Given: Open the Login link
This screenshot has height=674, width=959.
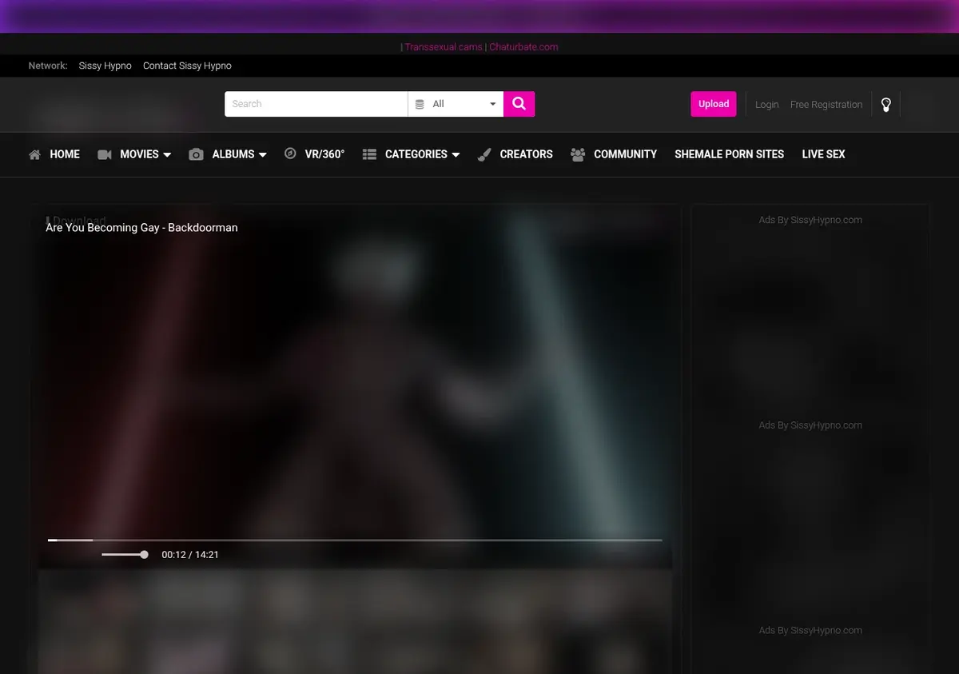Looking at the screenshot, I should 766,105.
